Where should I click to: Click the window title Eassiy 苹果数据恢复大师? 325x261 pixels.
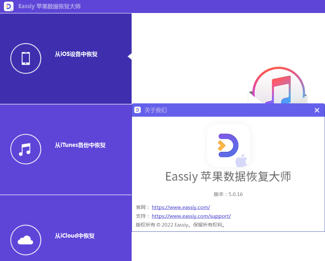pyautogui.click(x=49, y=6)
